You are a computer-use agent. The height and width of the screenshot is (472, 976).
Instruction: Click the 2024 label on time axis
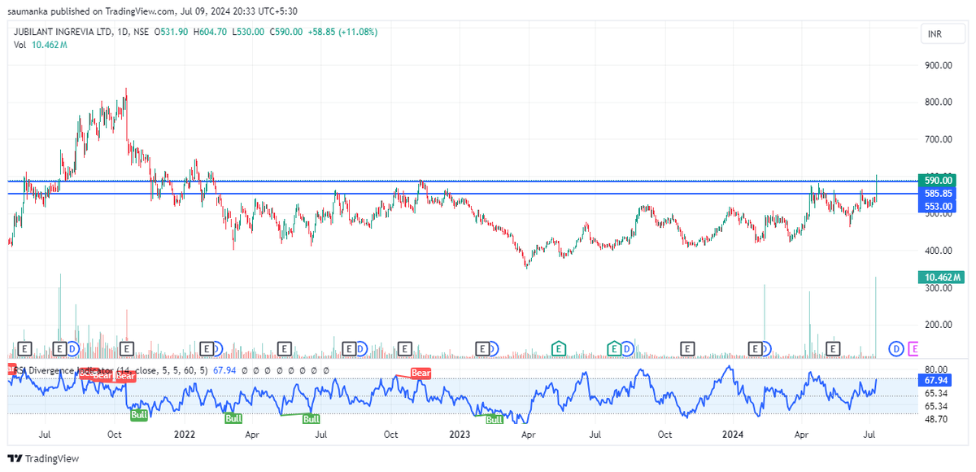734,435
